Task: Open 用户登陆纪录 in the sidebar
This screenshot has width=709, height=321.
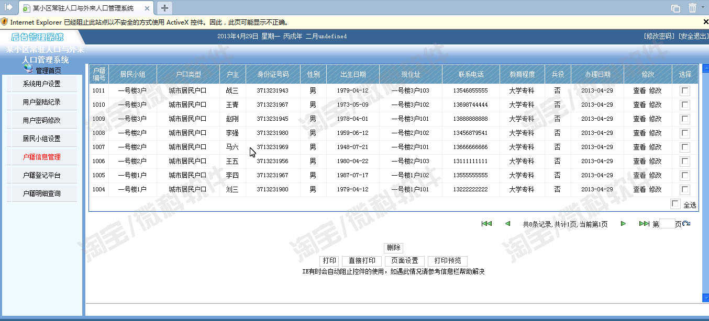Action: pos(42,102)
